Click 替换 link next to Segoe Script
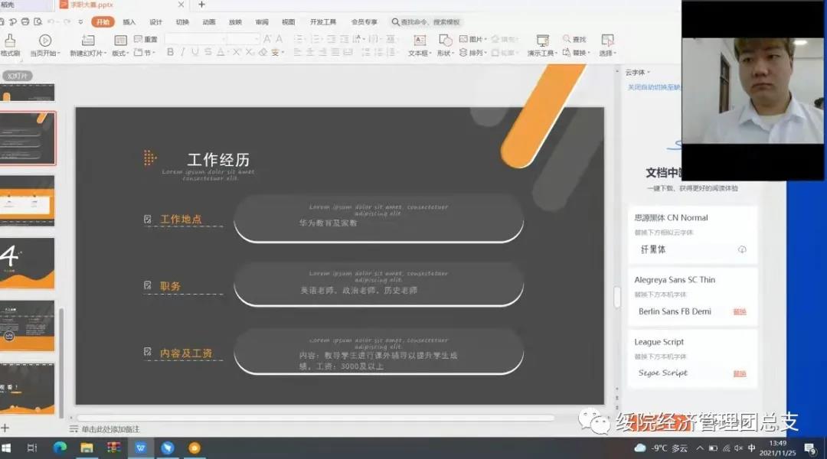The image size is (827, 459). click(x=739, y=374)
